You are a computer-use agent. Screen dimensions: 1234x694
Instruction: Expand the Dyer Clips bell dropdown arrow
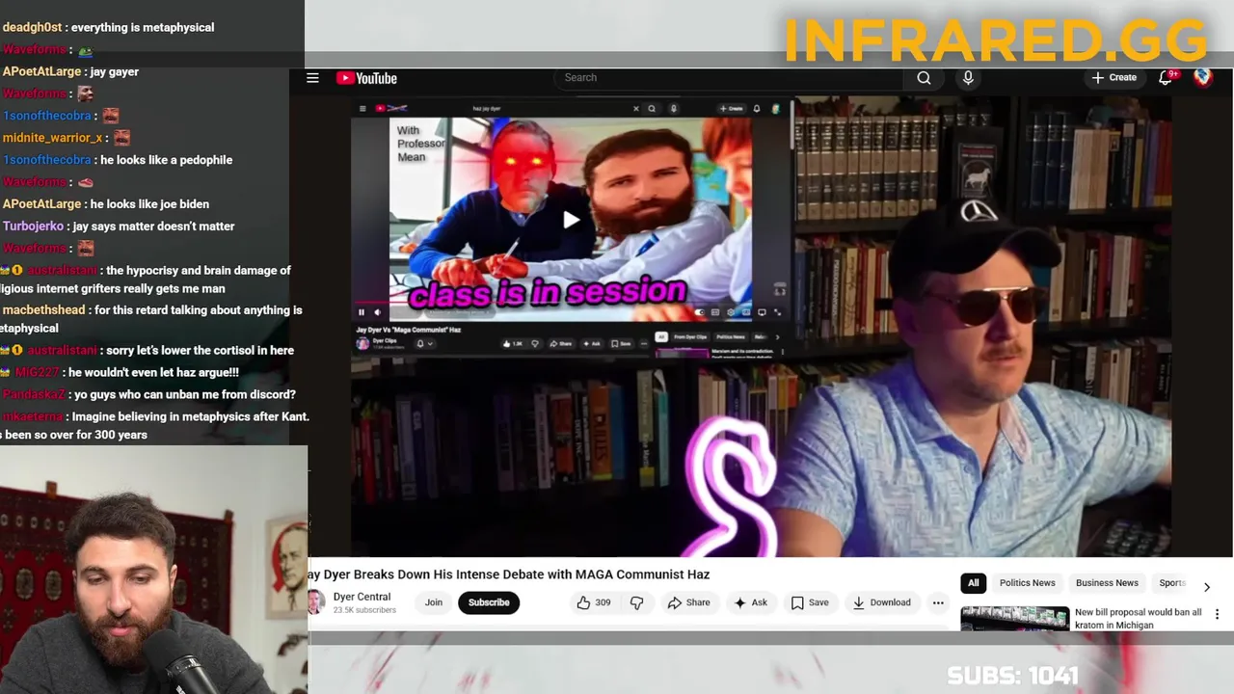430,344
